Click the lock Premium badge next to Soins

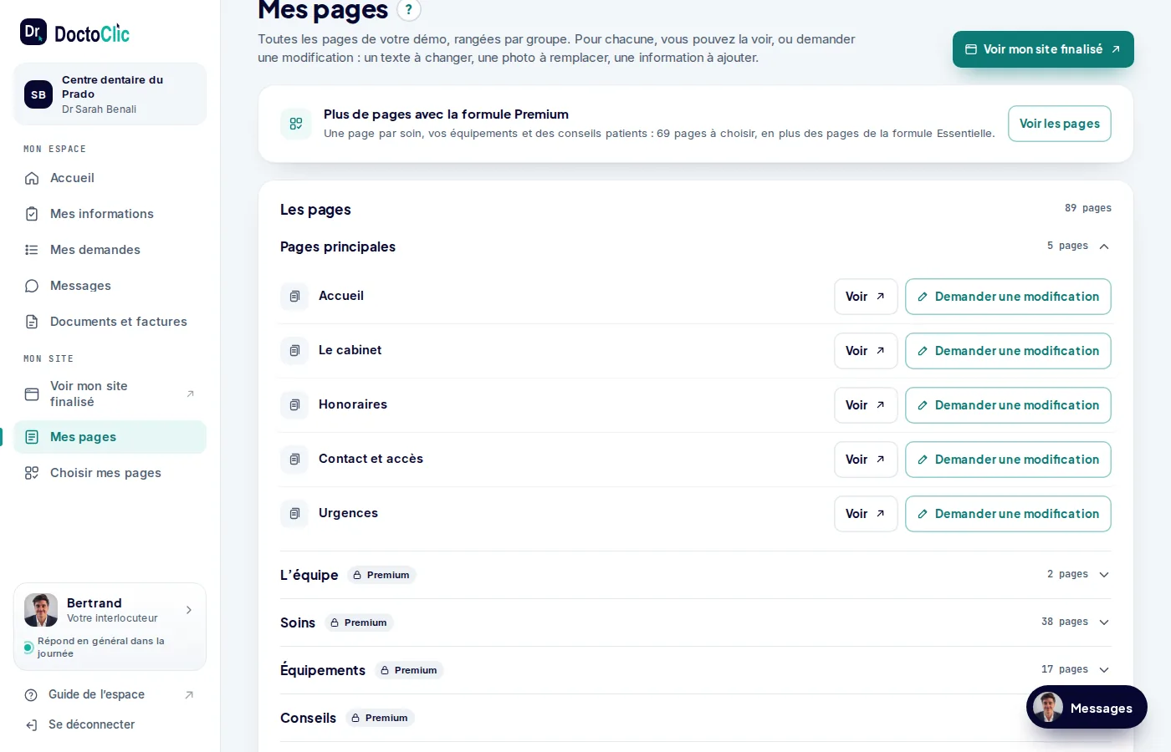(x=359, y=622)
